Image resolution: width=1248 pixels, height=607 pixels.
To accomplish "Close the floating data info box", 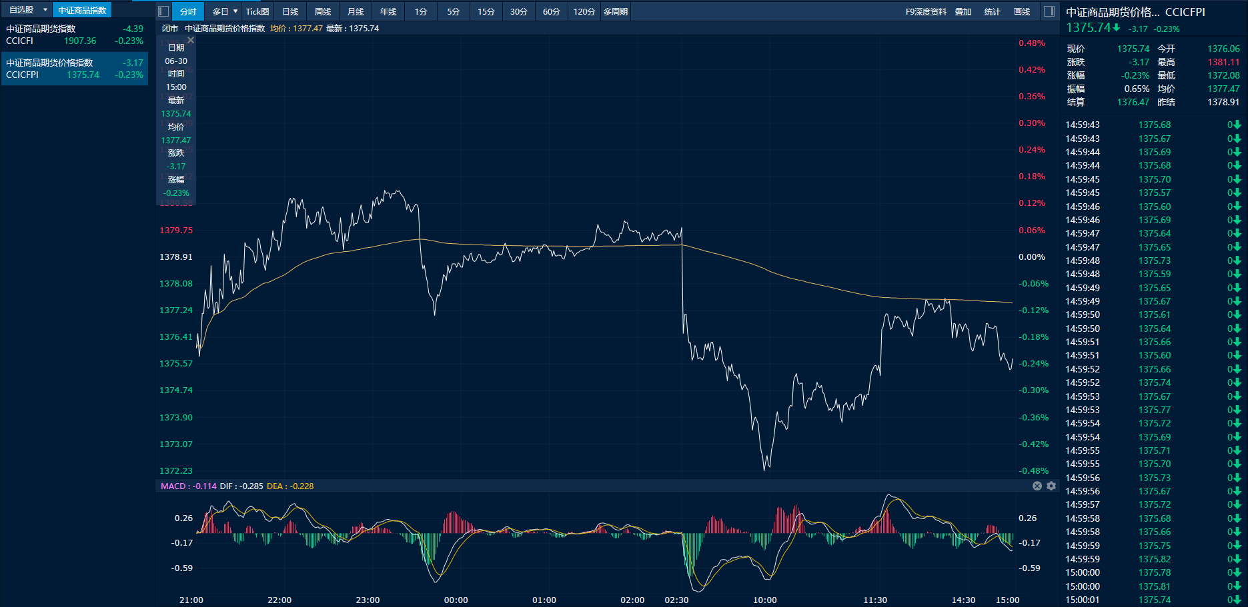I will pyautogui.click(x=191, y=41).
